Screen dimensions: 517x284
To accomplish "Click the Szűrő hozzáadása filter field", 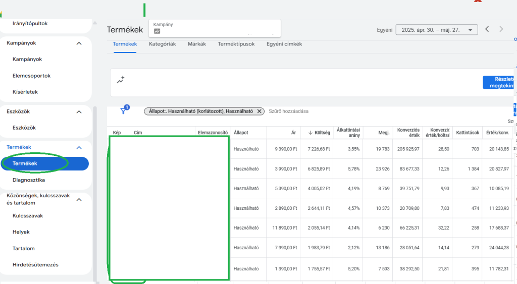I will click(x=288, y=111).
